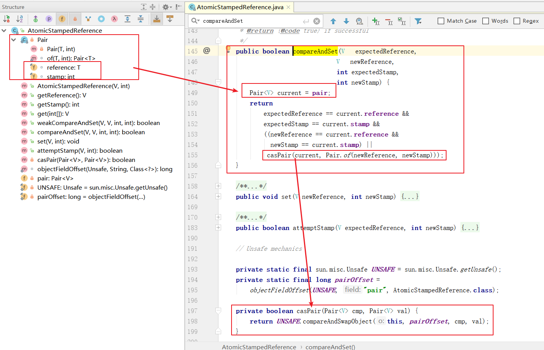Screen dimensions: 544x350
Task: Expand folded set method at line 164
Action: click(x=218, y=197)
